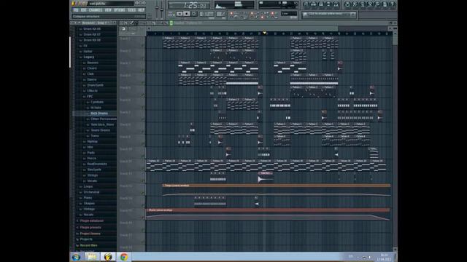The width and height of the screenshot is (467, 262).
Task: Open the Step Sequencer shortcut icon
Action: point(314,4)
